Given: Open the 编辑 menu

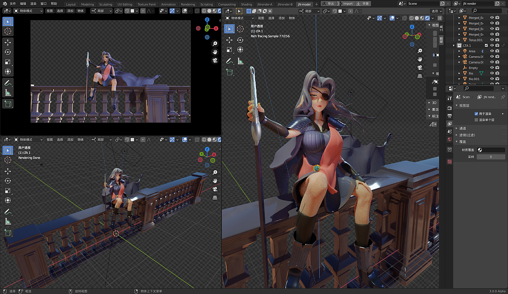Looking at the screenshot, I should 23,4.
